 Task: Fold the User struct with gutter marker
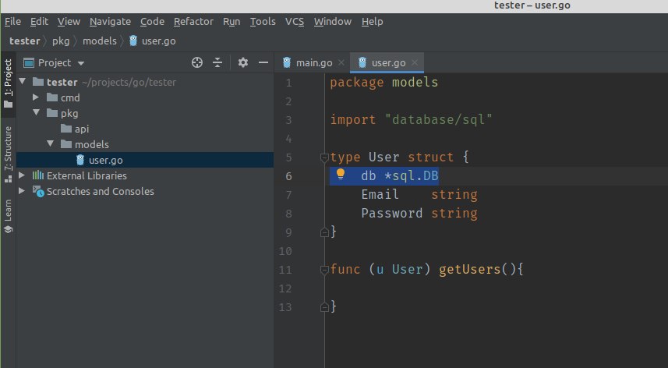point(324,157)
